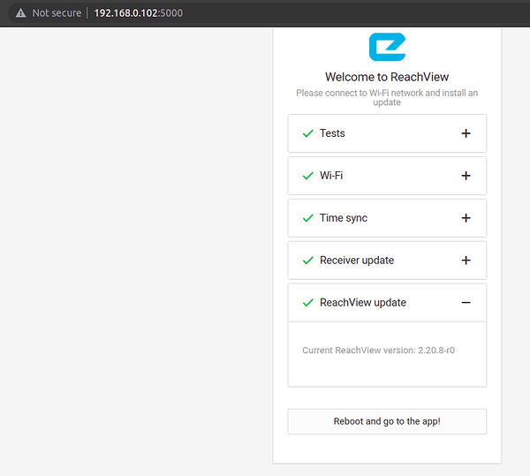Viewport: 530px width, 476px height.
Task: Collapse the ReachView update minus icon
Action: click(x=466, y=302)
